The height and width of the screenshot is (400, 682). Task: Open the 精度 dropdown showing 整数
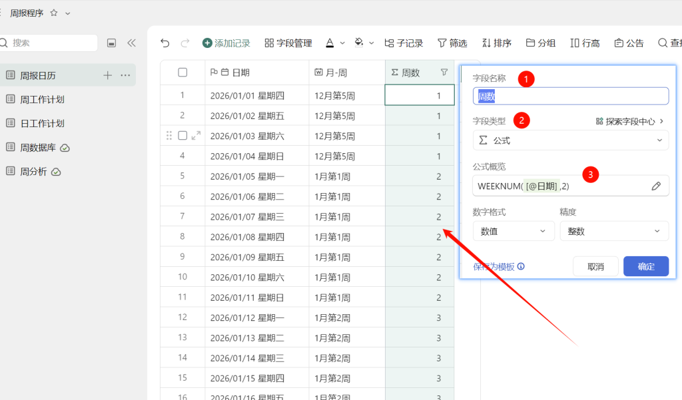(614, 232)
